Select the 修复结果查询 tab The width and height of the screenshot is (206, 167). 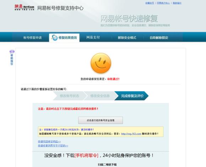point(64,38)
